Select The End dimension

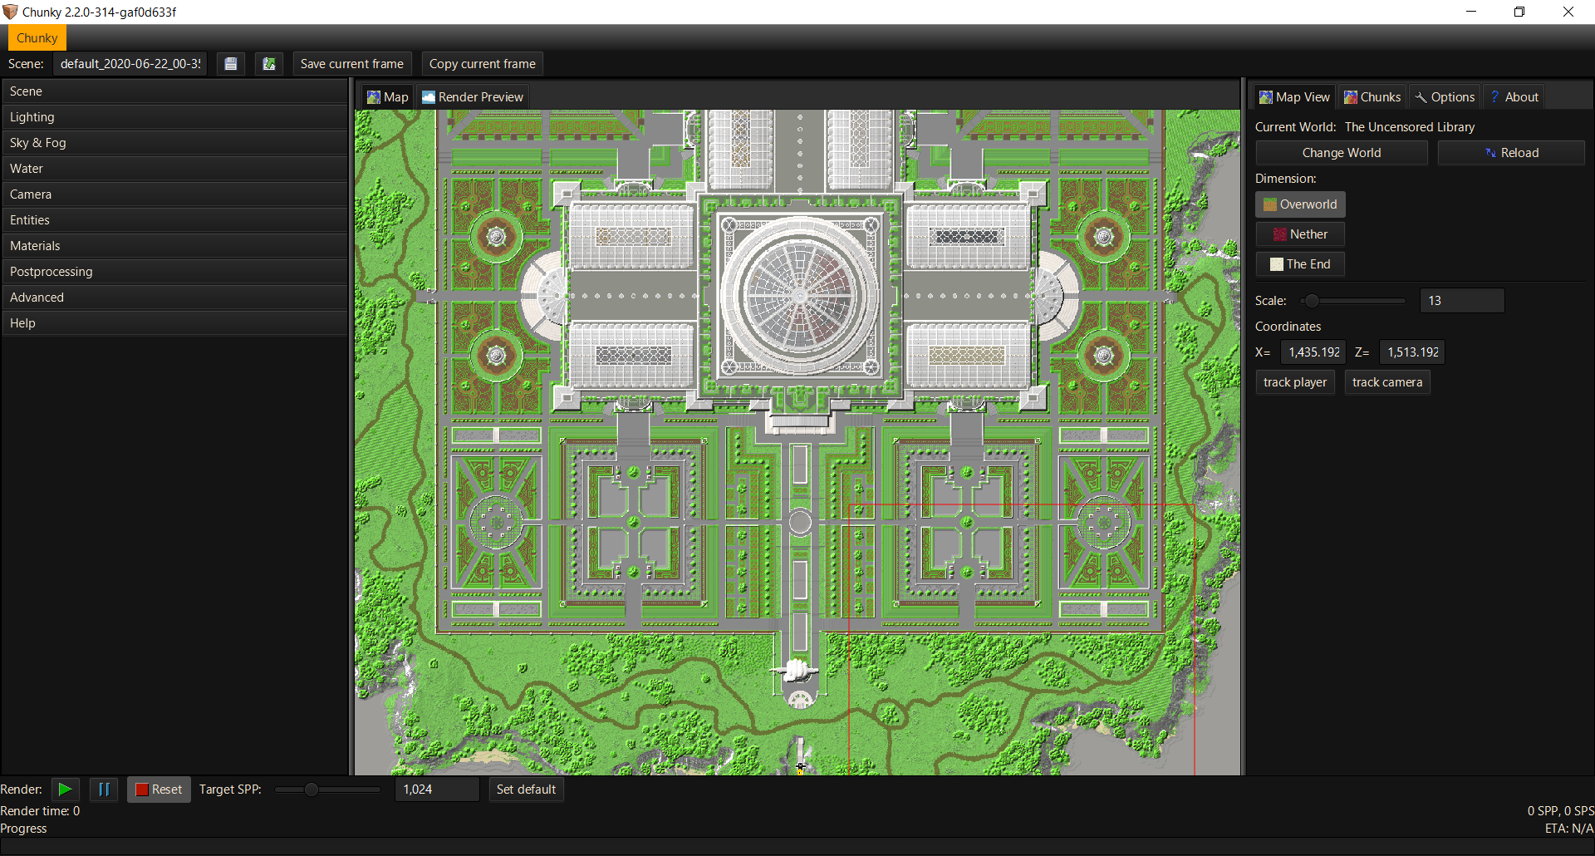(1300, 264)
